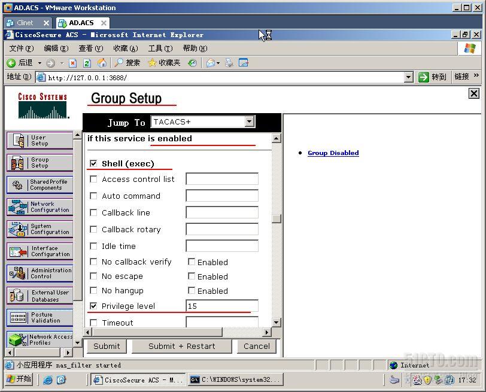This screenshot has width=486, height=392.
Task: Click the IE Search toolbar button
Action: pyautogui.click(x=127, y=63)
